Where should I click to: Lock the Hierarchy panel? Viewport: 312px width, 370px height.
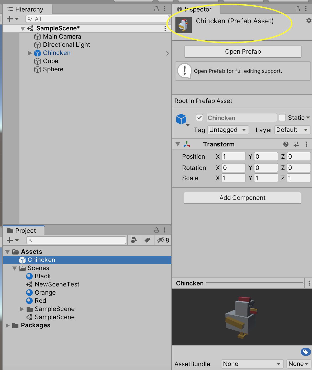(x=157, y=9)
